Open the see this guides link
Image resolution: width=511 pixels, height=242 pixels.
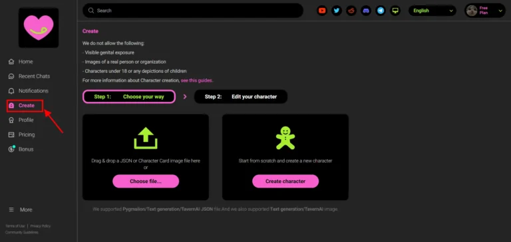point(196,80)
